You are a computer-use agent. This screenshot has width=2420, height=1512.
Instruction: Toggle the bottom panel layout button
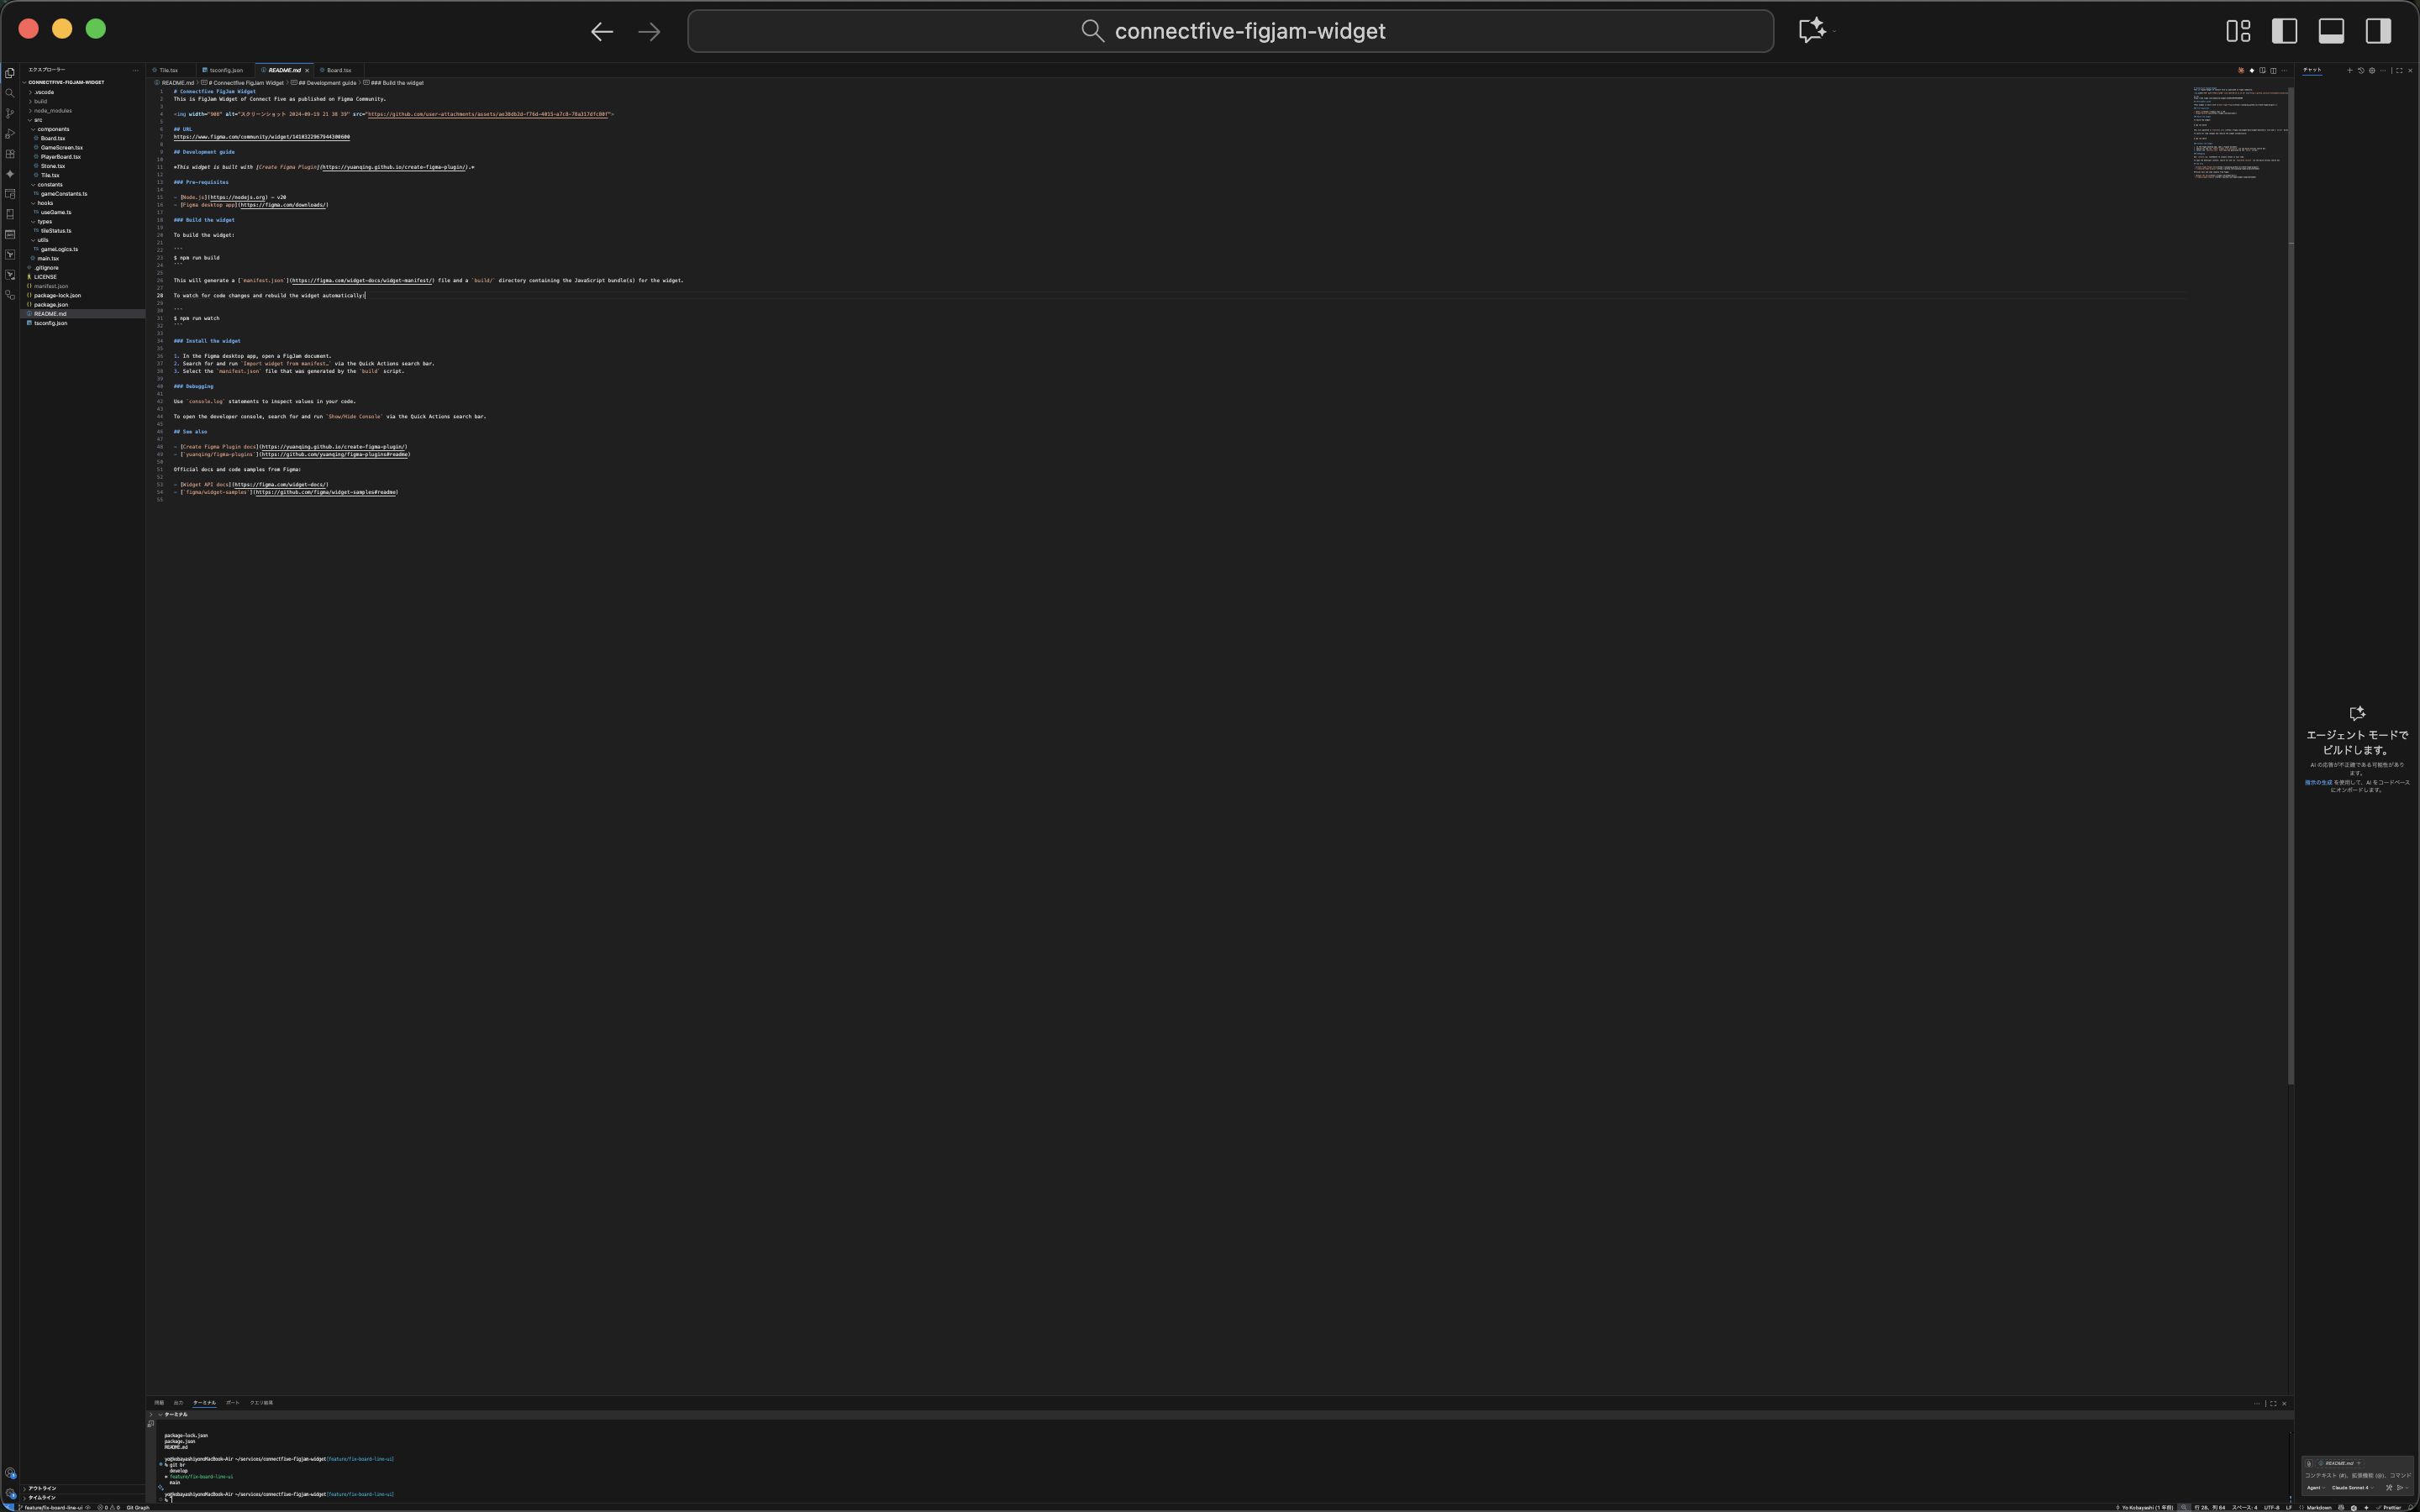(2331, 31)
